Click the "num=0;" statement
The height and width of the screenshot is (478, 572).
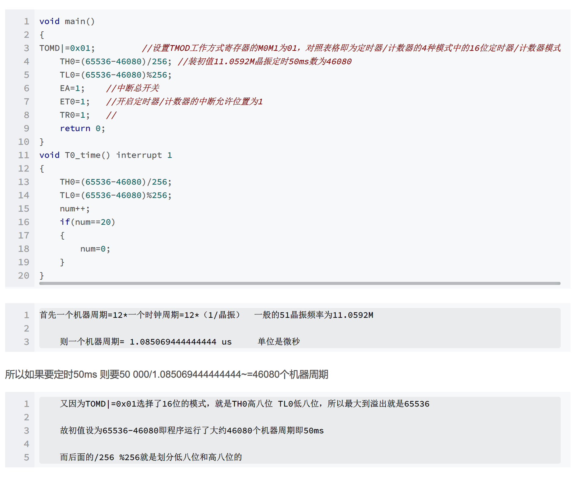click(x=95, y=249)
